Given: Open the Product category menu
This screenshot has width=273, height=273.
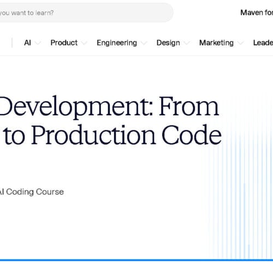Looking at the screenshot, I should point(64,43).
